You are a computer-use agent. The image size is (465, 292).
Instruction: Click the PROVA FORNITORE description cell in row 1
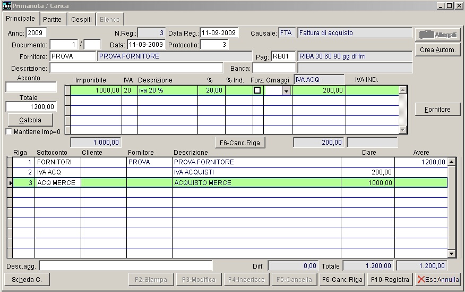point(256,162)
